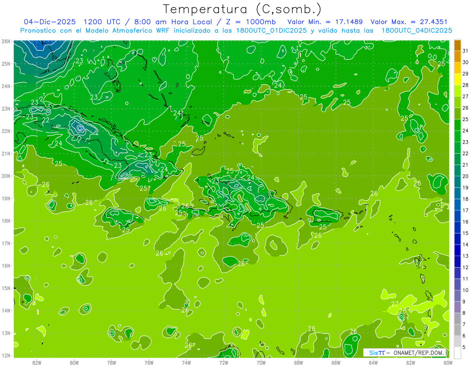This screenshot has height=368, width=476.
Task: Click the 15N latitude axis label
Action: pos(6,288)
